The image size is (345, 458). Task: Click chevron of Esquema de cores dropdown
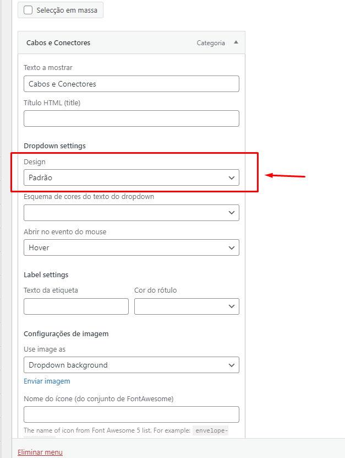[x=232, y=213]
